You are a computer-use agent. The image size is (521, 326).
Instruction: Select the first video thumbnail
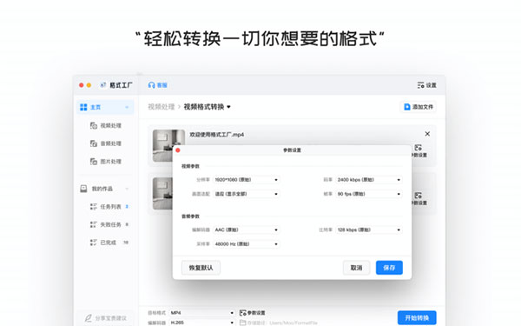(x=168, y=145)
